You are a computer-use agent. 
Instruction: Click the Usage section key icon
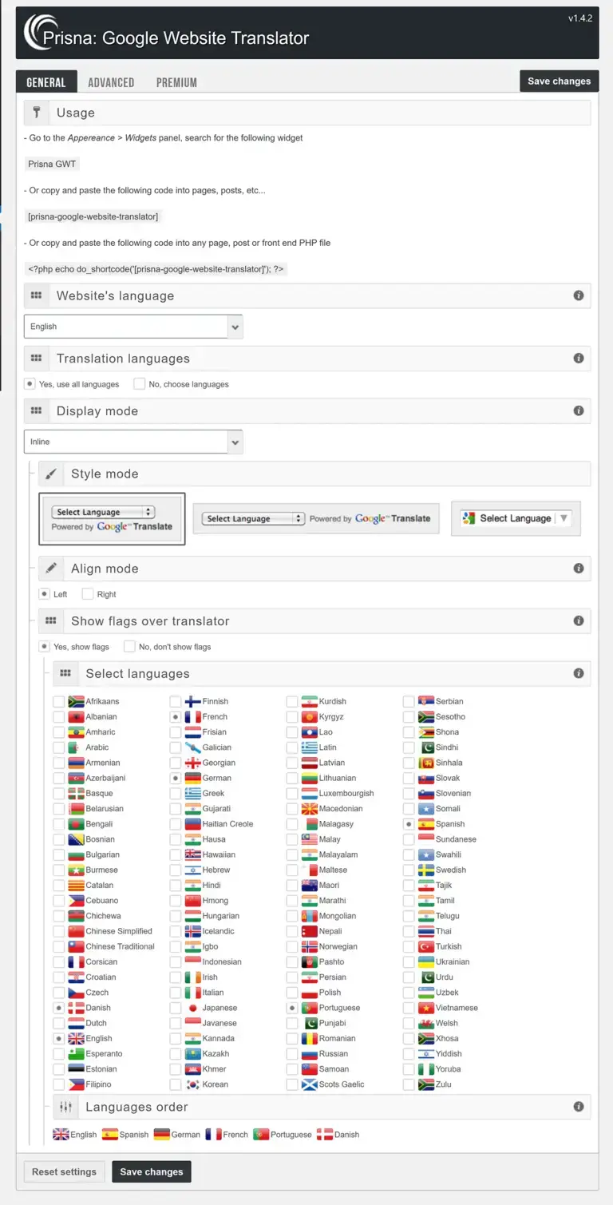pyautogui.click(x=37, y=113)
